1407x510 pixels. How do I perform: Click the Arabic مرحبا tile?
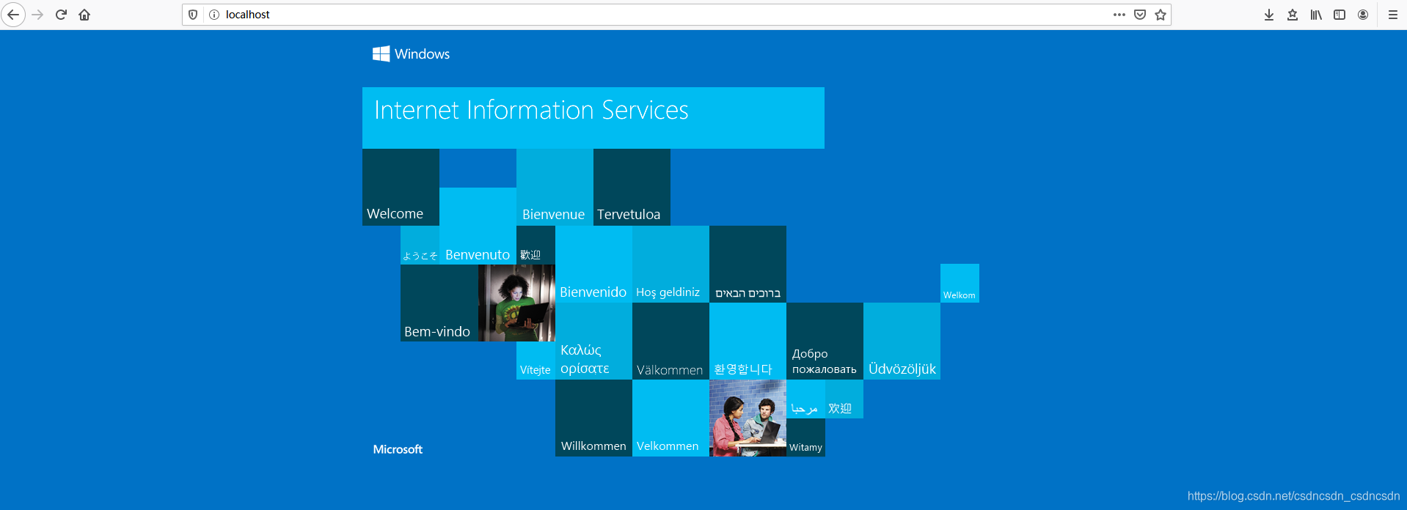tap(805, 399)
